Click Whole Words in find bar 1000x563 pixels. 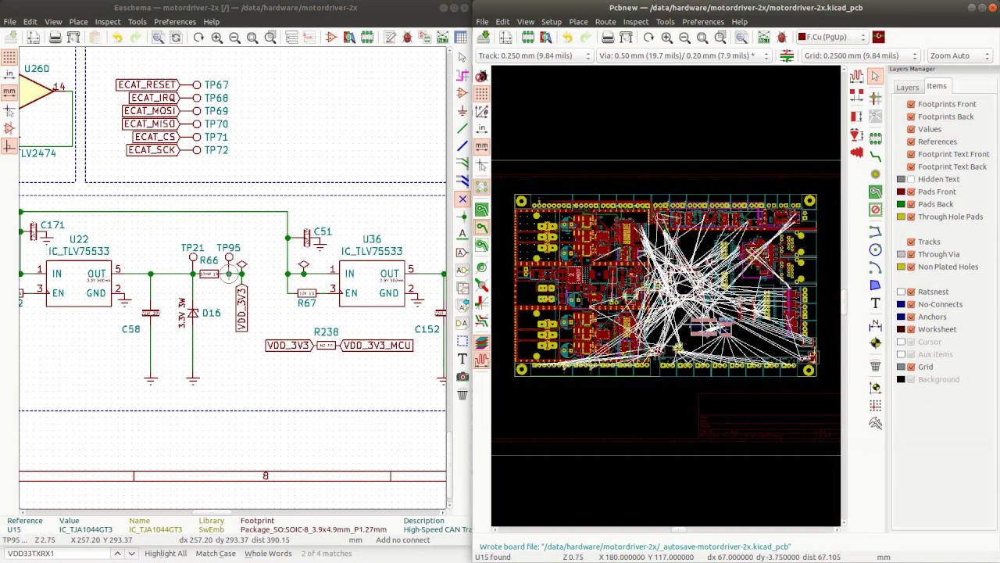[x=268, y=554]
